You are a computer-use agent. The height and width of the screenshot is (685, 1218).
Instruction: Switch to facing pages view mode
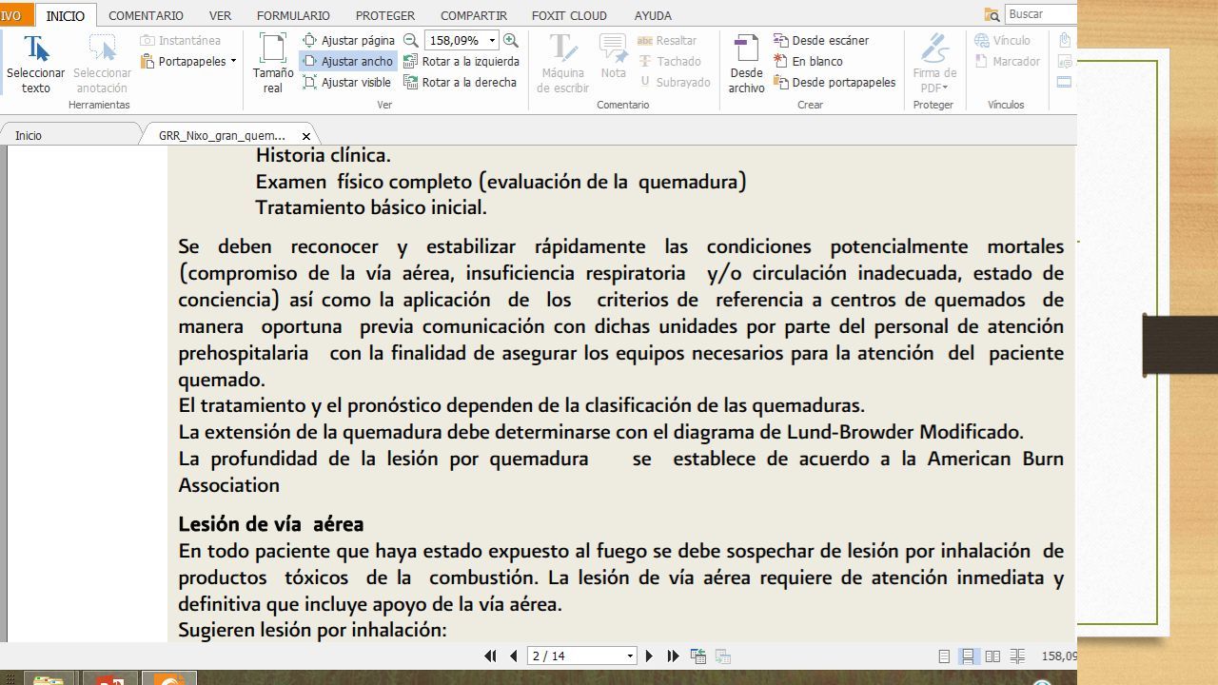[992, 656]
